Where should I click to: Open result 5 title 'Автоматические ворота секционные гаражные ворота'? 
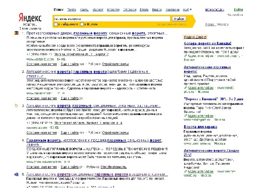point(97,174)
